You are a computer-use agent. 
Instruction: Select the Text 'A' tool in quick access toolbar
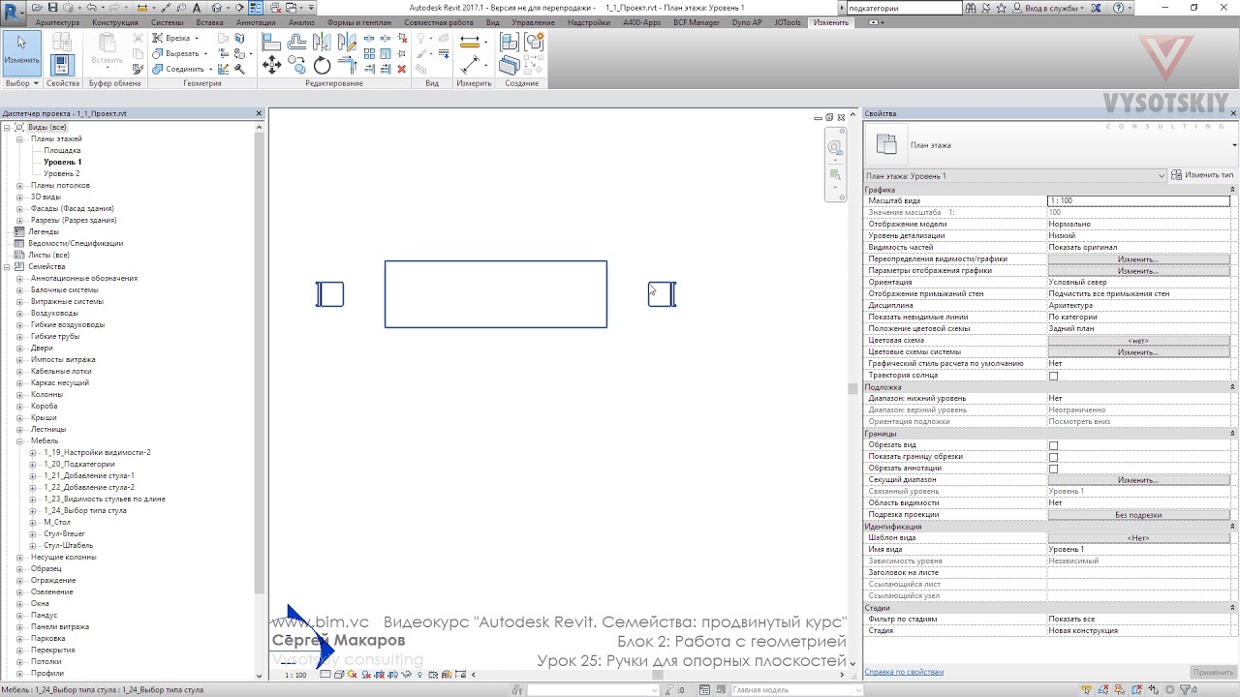coord(198,8)
